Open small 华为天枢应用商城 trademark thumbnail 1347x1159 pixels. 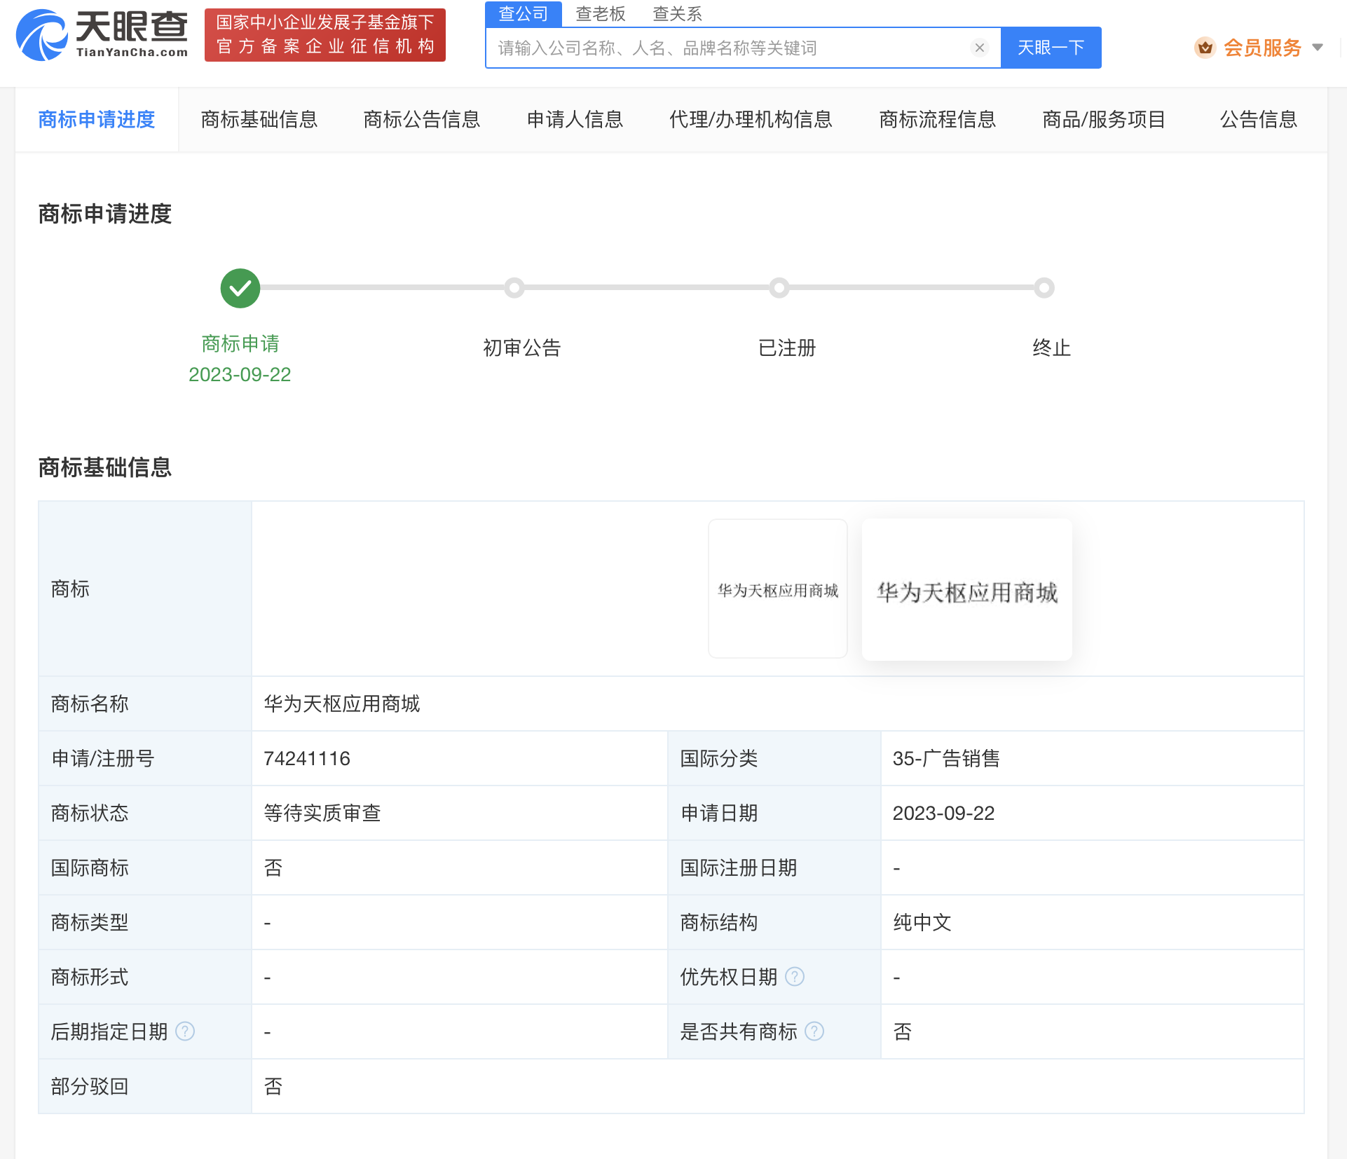tap(778, 589)
